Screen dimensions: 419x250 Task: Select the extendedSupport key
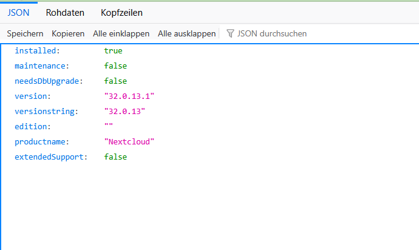(51, 157)
